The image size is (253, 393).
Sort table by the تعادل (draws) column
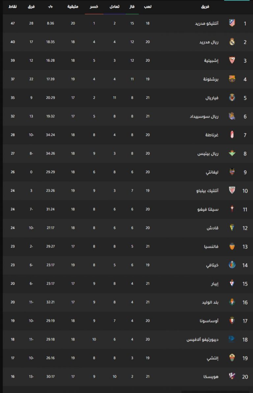[x=114, y=7]
